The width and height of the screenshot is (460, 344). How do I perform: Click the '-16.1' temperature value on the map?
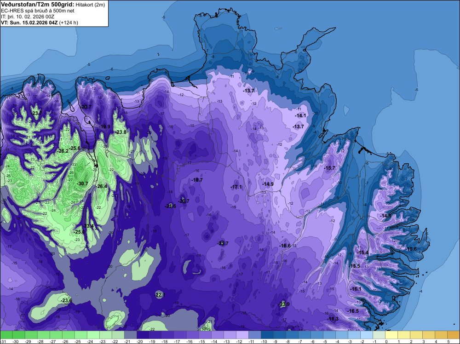(x=356, y=289)
